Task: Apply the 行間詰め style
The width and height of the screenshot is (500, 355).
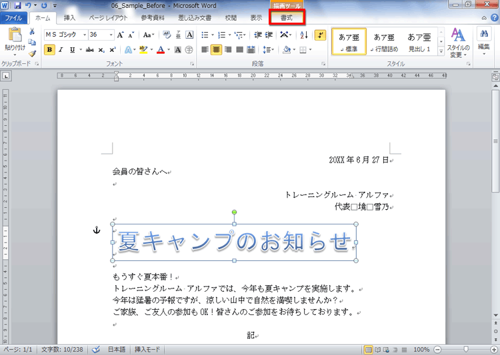Action: tap(384, 41)
